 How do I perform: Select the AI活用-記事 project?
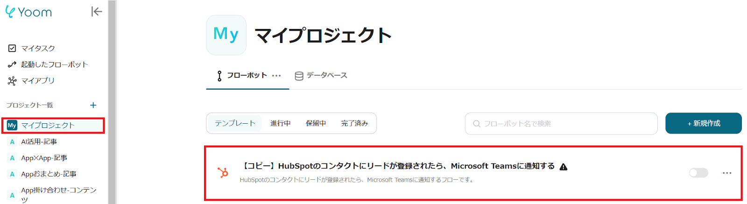coord(39,141)
